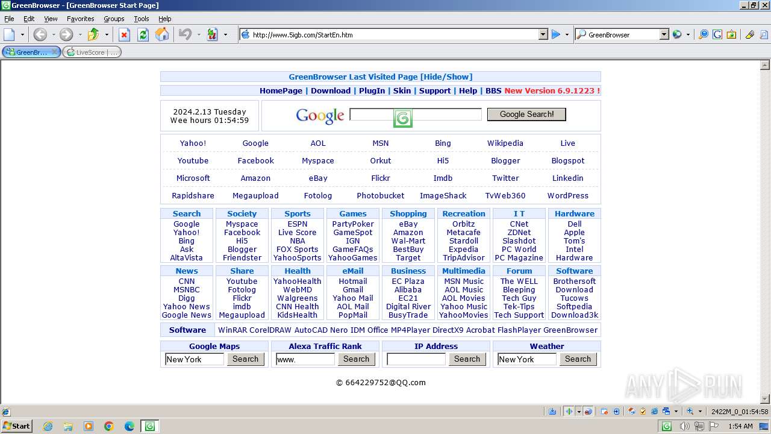Click Search button under Google Maps
Viewport: 771px width, 434px height.
[x=246, y=359]
